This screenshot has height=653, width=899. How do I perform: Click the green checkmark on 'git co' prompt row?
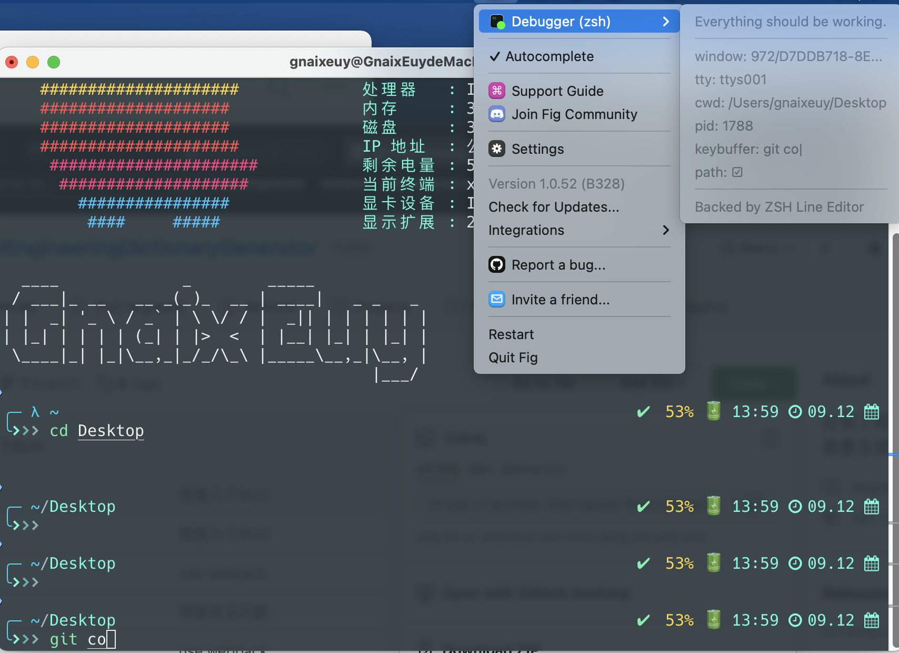[x=643, y=620]
